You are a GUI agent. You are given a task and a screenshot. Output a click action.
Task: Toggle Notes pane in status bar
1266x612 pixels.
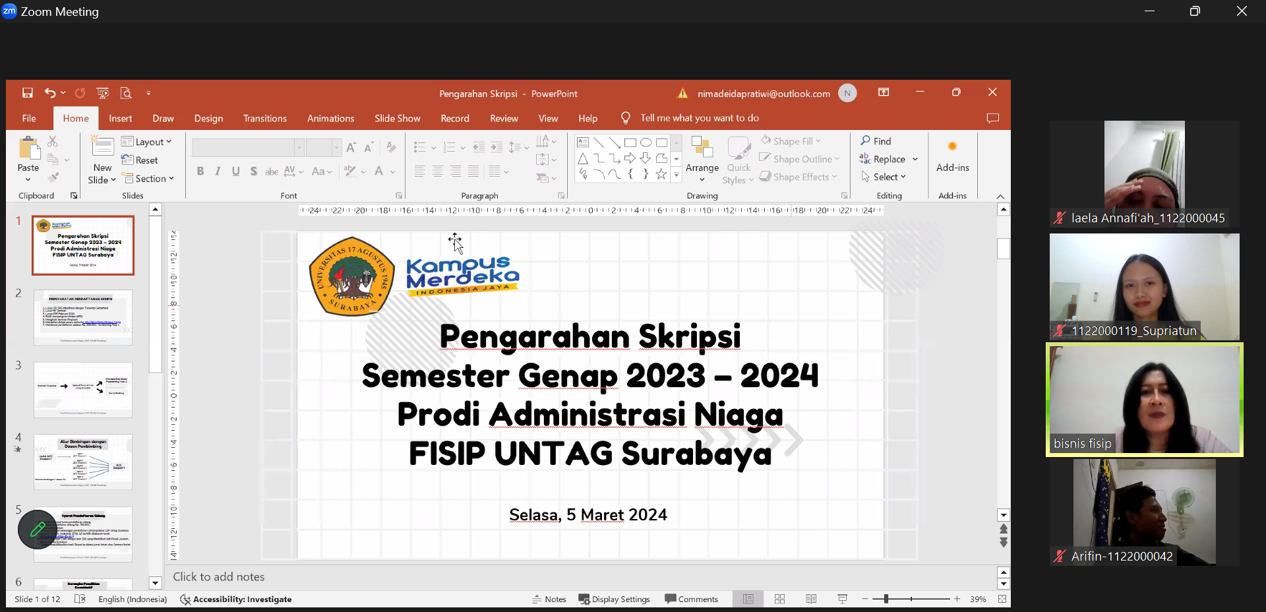pyautogui.click(x=549, y=599)
